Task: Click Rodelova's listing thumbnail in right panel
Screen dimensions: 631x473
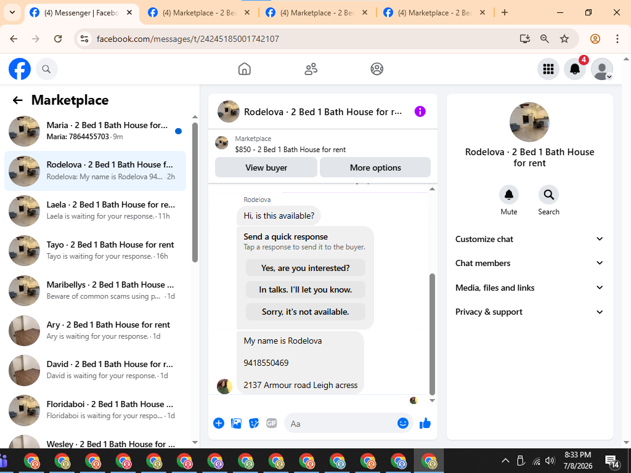Action: tap(529, 123)
